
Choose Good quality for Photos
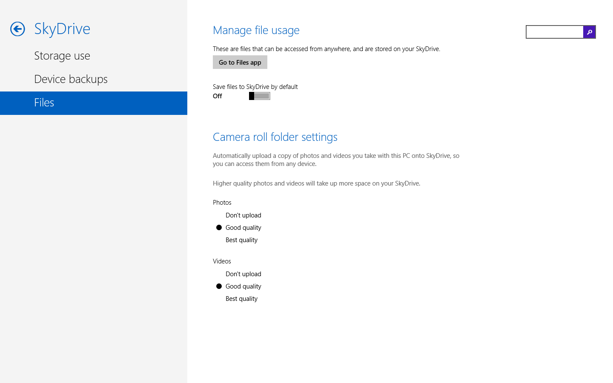[243, 228]
